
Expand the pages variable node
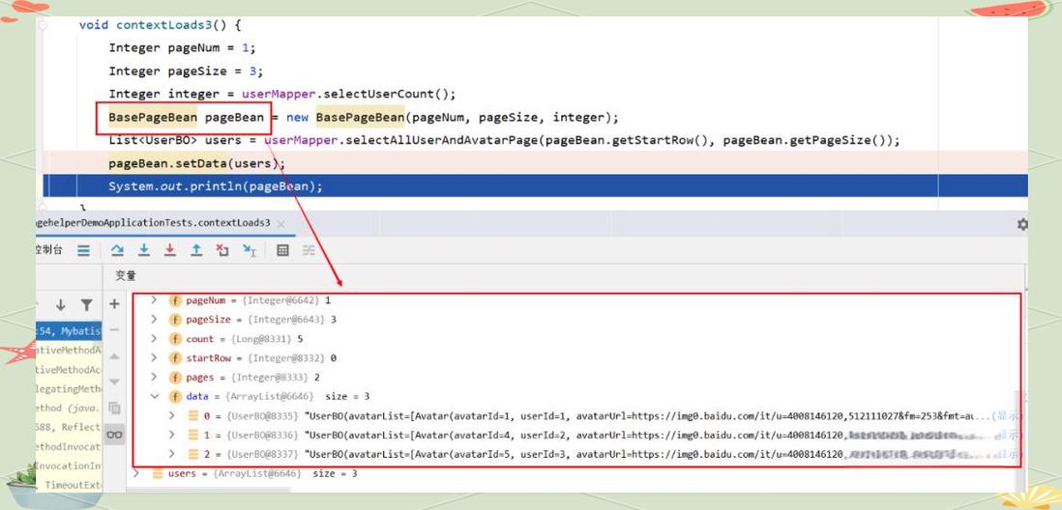coord(154,377)
